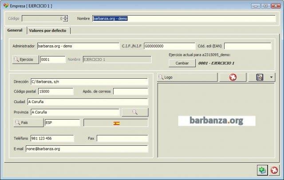This screenshot has width=284, height=180.
Task: Click the red delete logo button
Action: click(x=233, y=77)
